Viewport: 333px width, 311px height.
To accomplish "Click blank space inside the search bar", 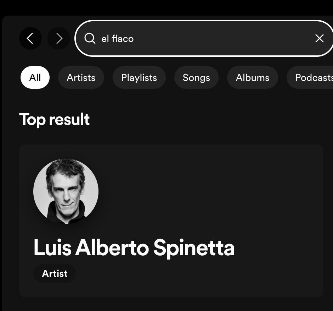I will tap(223, 39).
